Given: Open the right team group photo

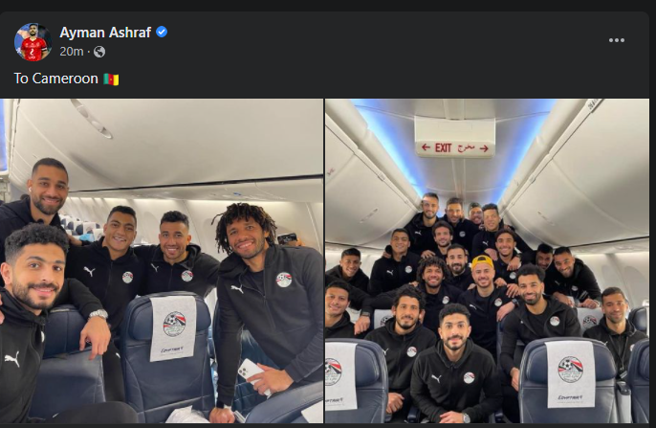Looking at the screenshot, I should coord(488,260).
